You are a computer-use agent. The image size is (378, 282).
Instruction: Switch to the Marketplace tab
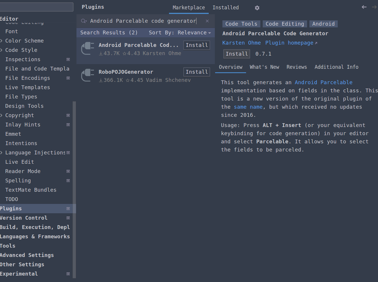click(189, 8)
